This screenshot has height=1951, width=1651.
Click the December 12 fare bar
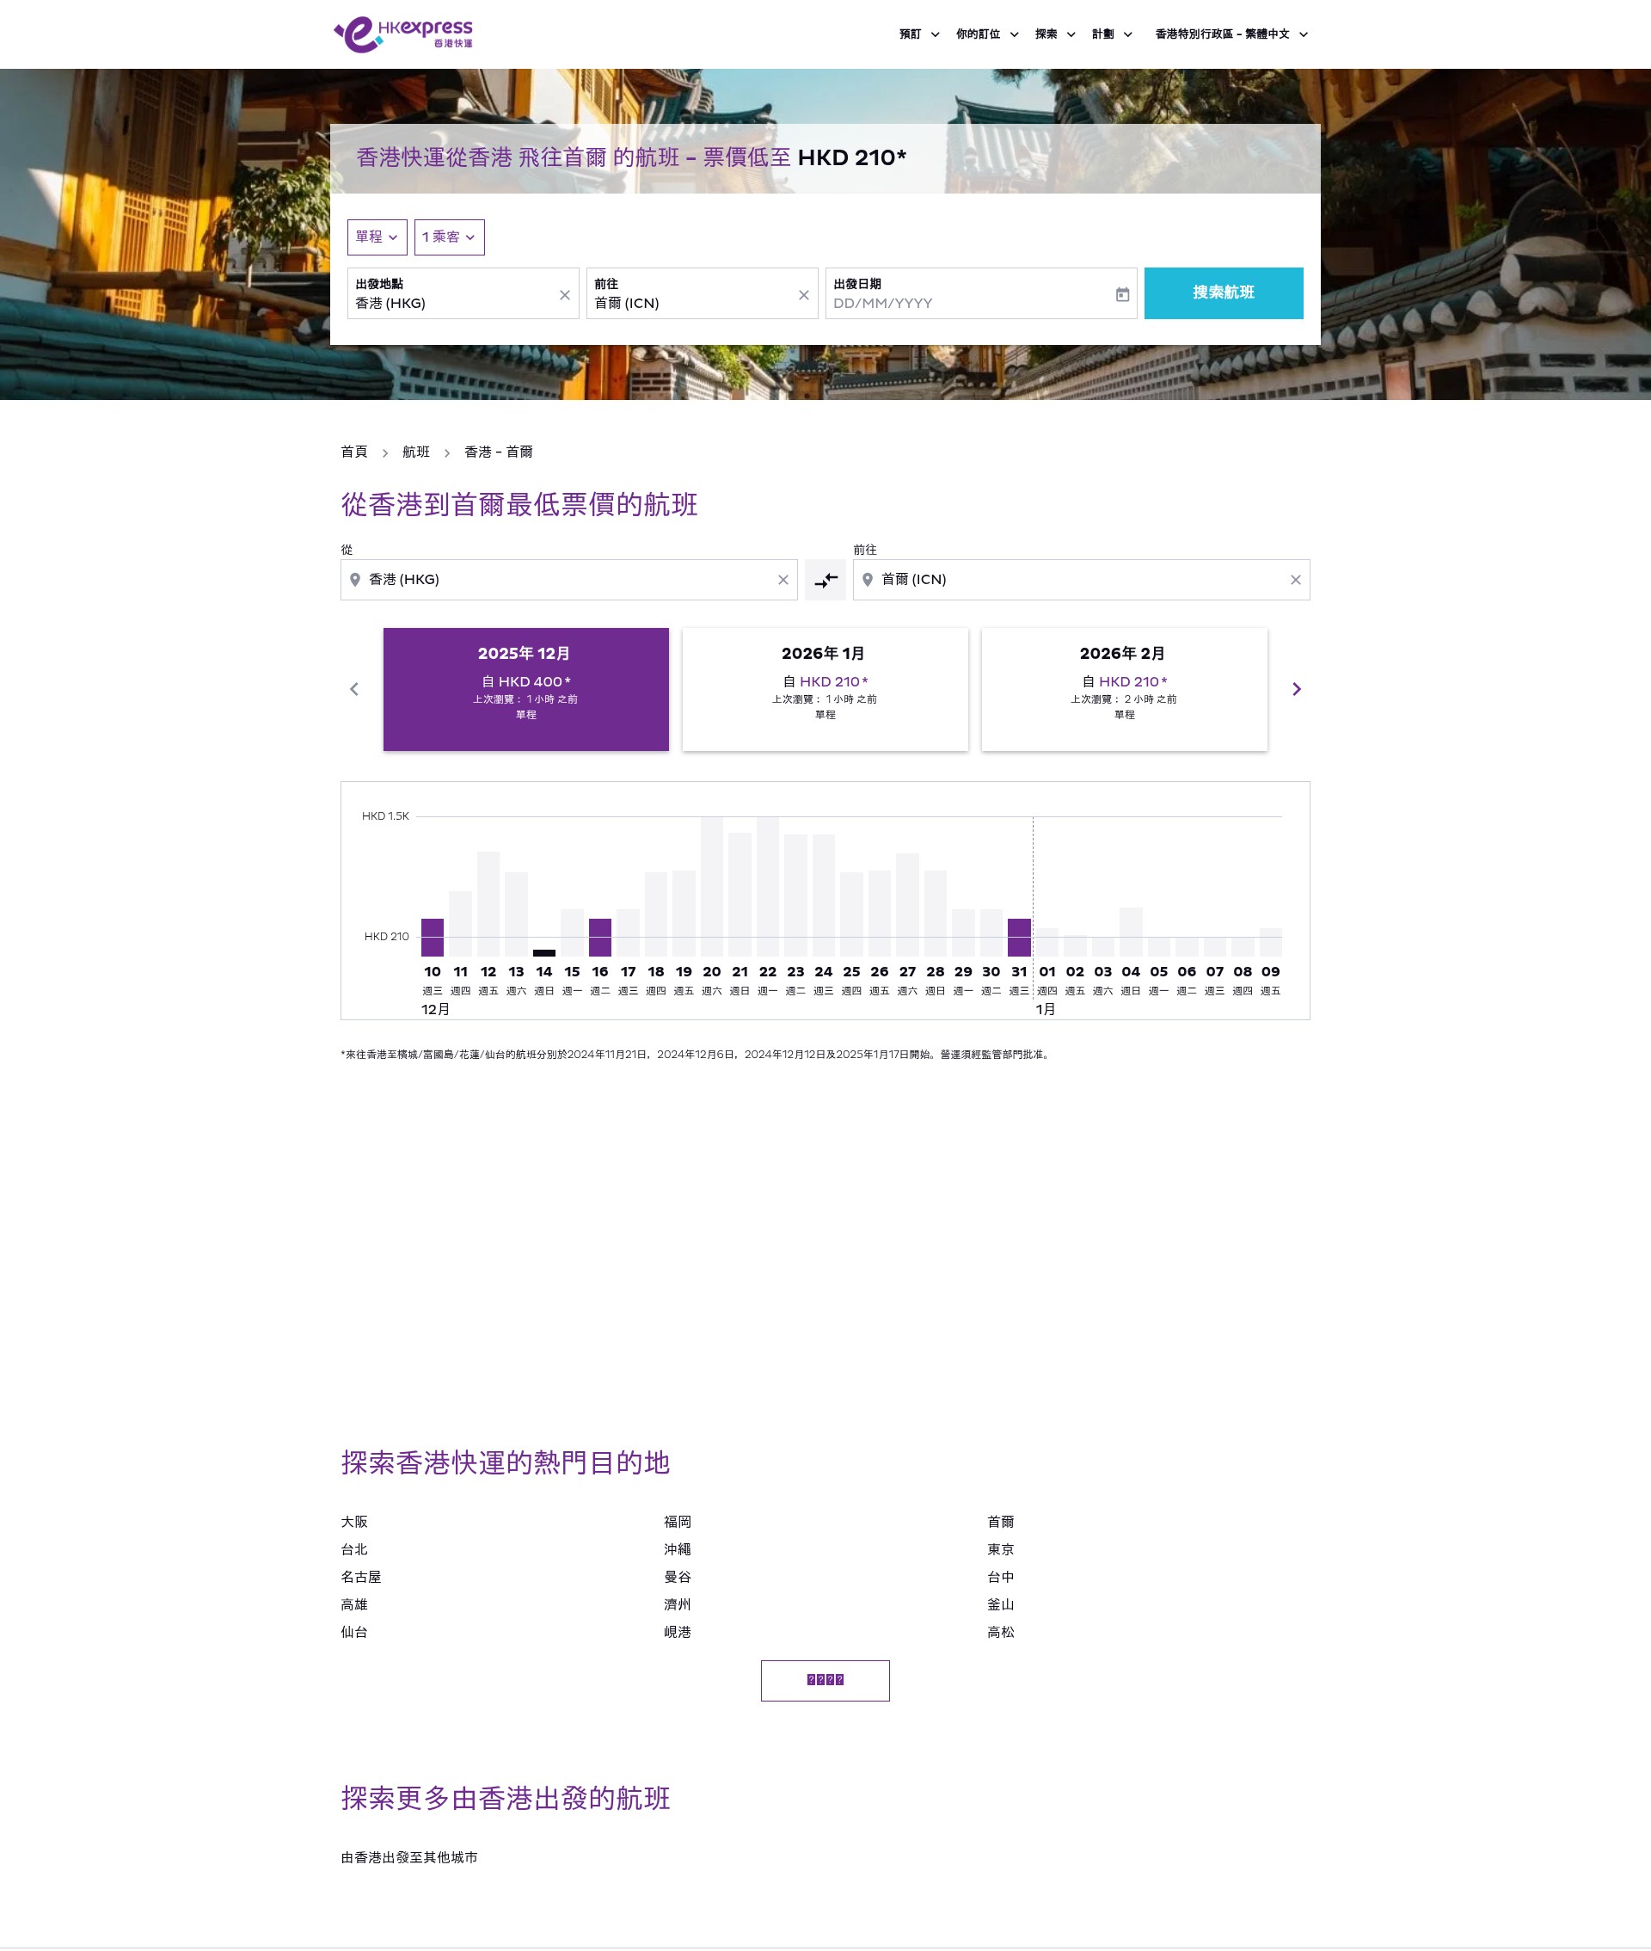[x=488, y=903]
